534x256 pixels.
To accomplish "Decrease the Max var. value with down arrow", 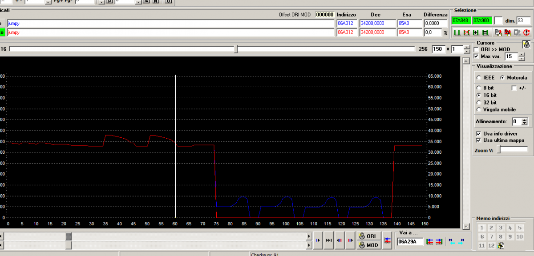I will (x=521, y=59).
